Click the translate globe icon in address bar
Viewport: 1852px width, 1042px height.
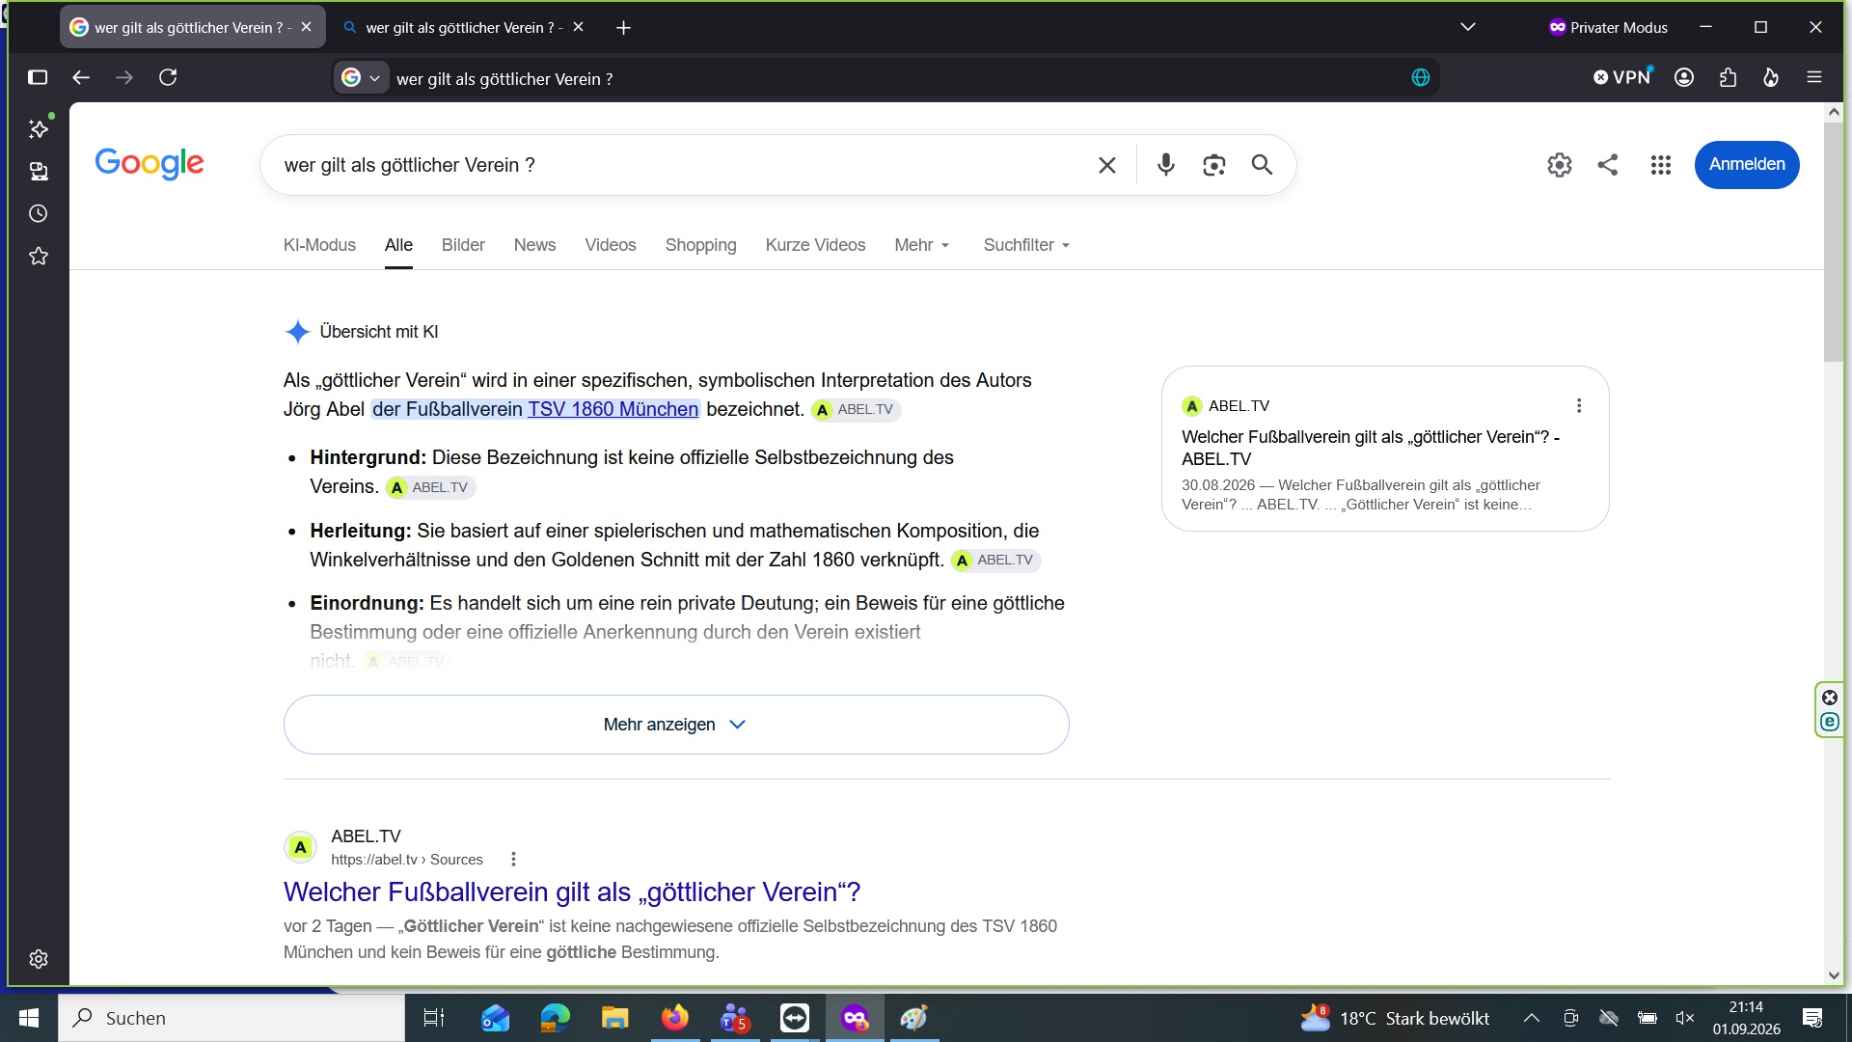1420,78
